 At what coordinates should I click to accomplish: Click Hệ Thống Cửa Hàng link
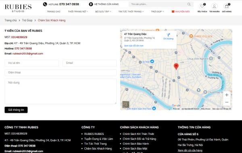pos(106,4)
